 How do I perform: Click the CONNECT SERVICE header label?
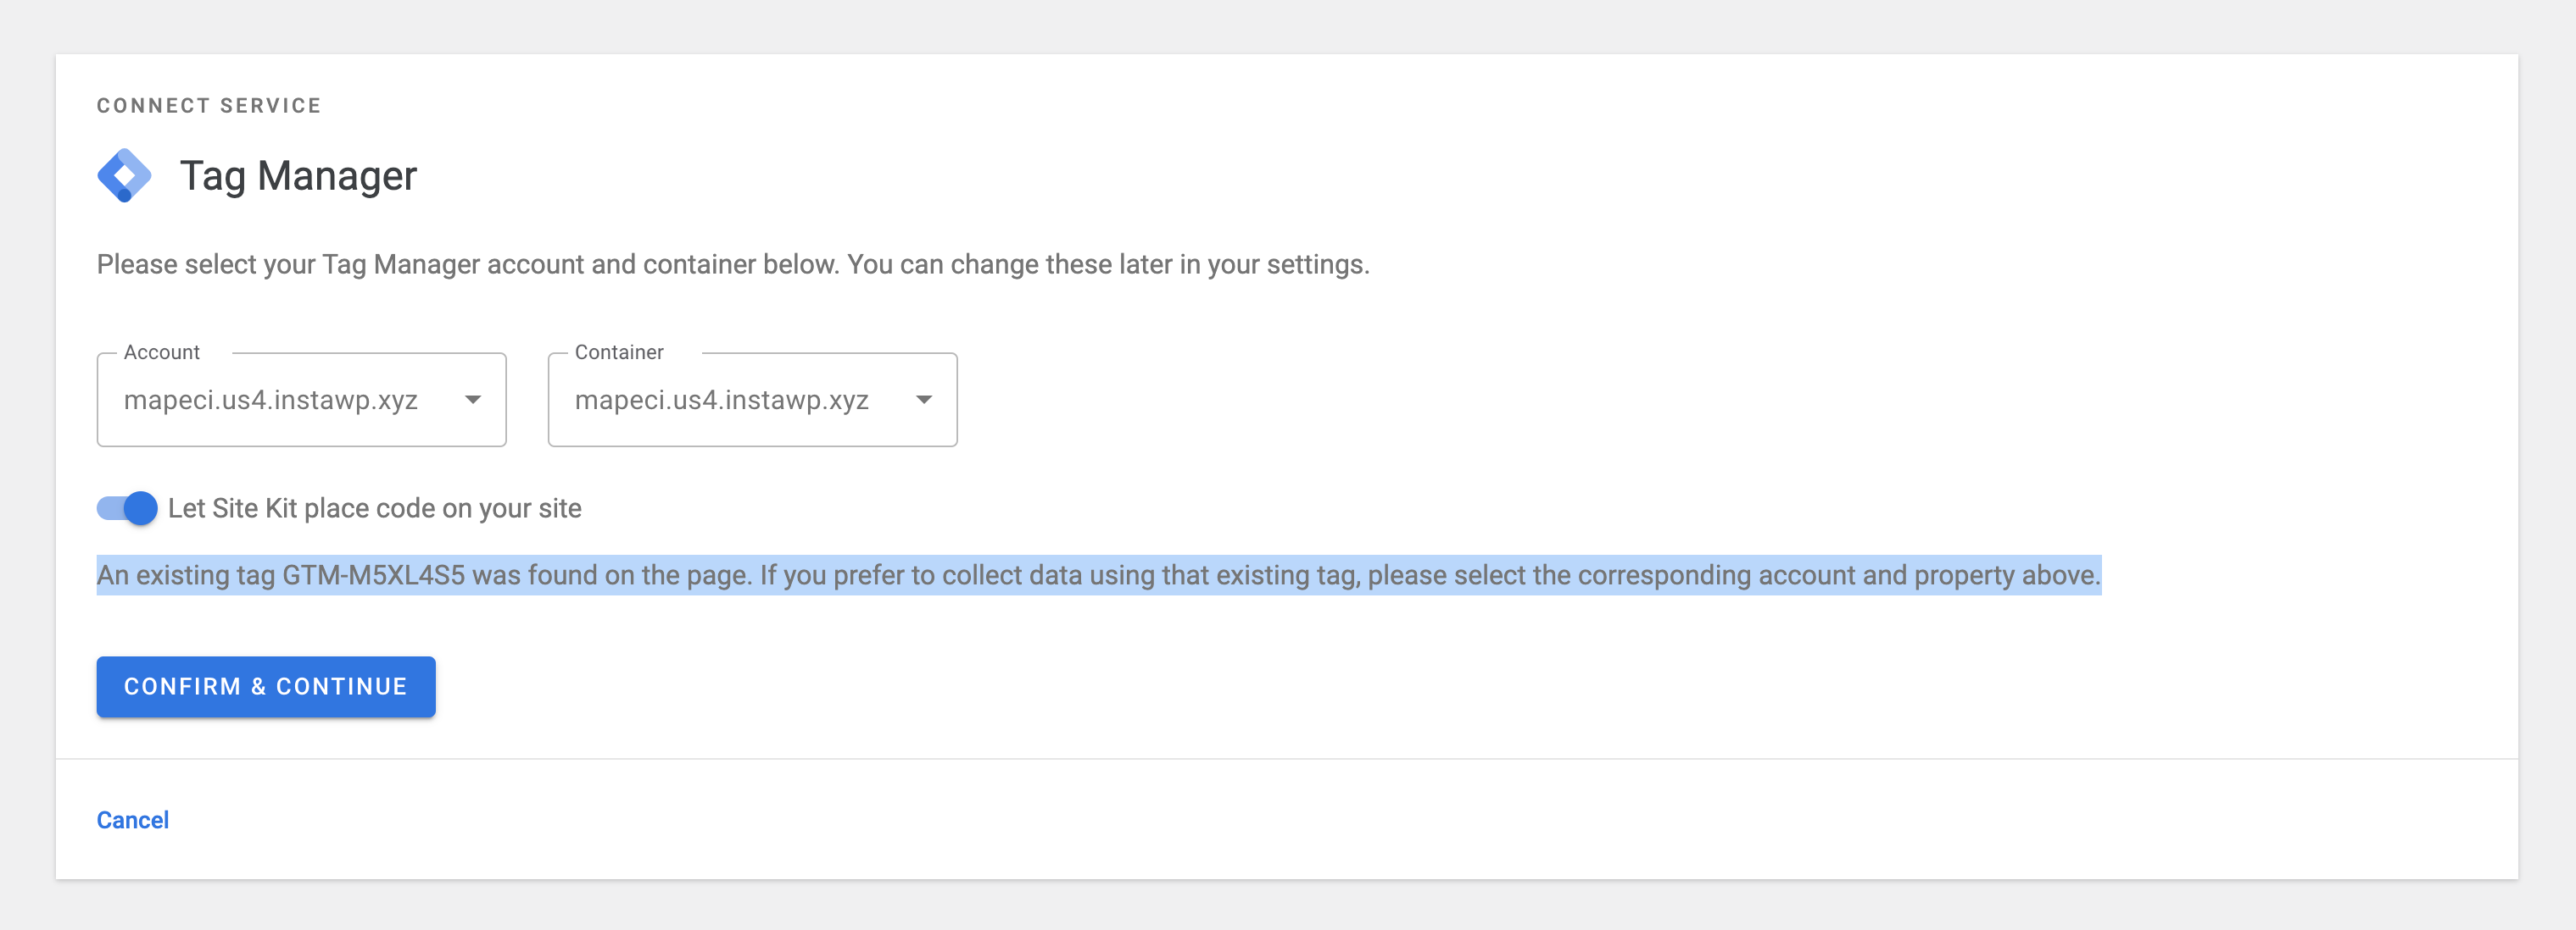[209, 105]
